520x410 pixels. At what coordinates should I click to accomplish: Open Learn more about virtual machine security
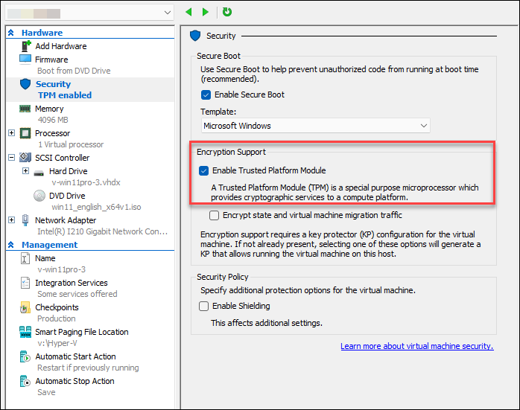tap(416, 346)
